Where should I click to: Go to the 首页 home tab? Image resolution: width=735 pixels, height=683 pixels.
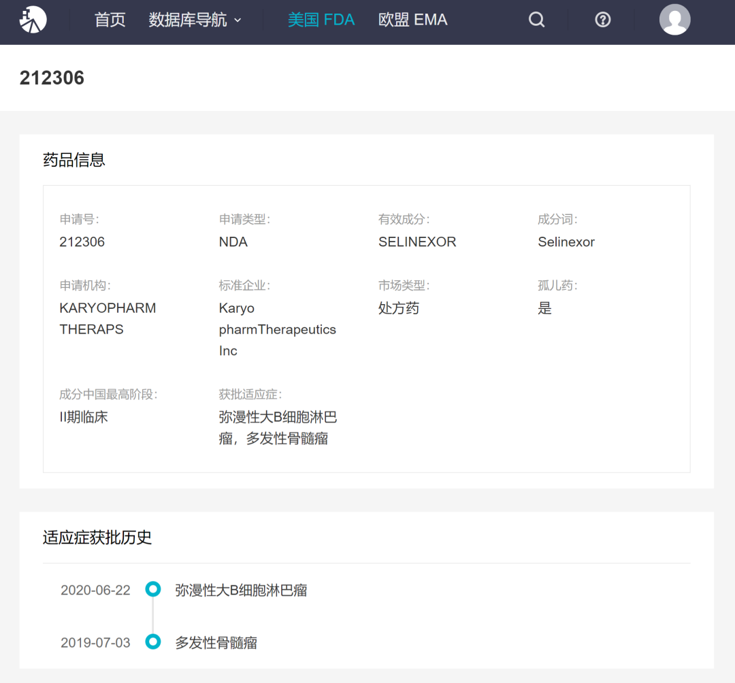click(110, 20)
